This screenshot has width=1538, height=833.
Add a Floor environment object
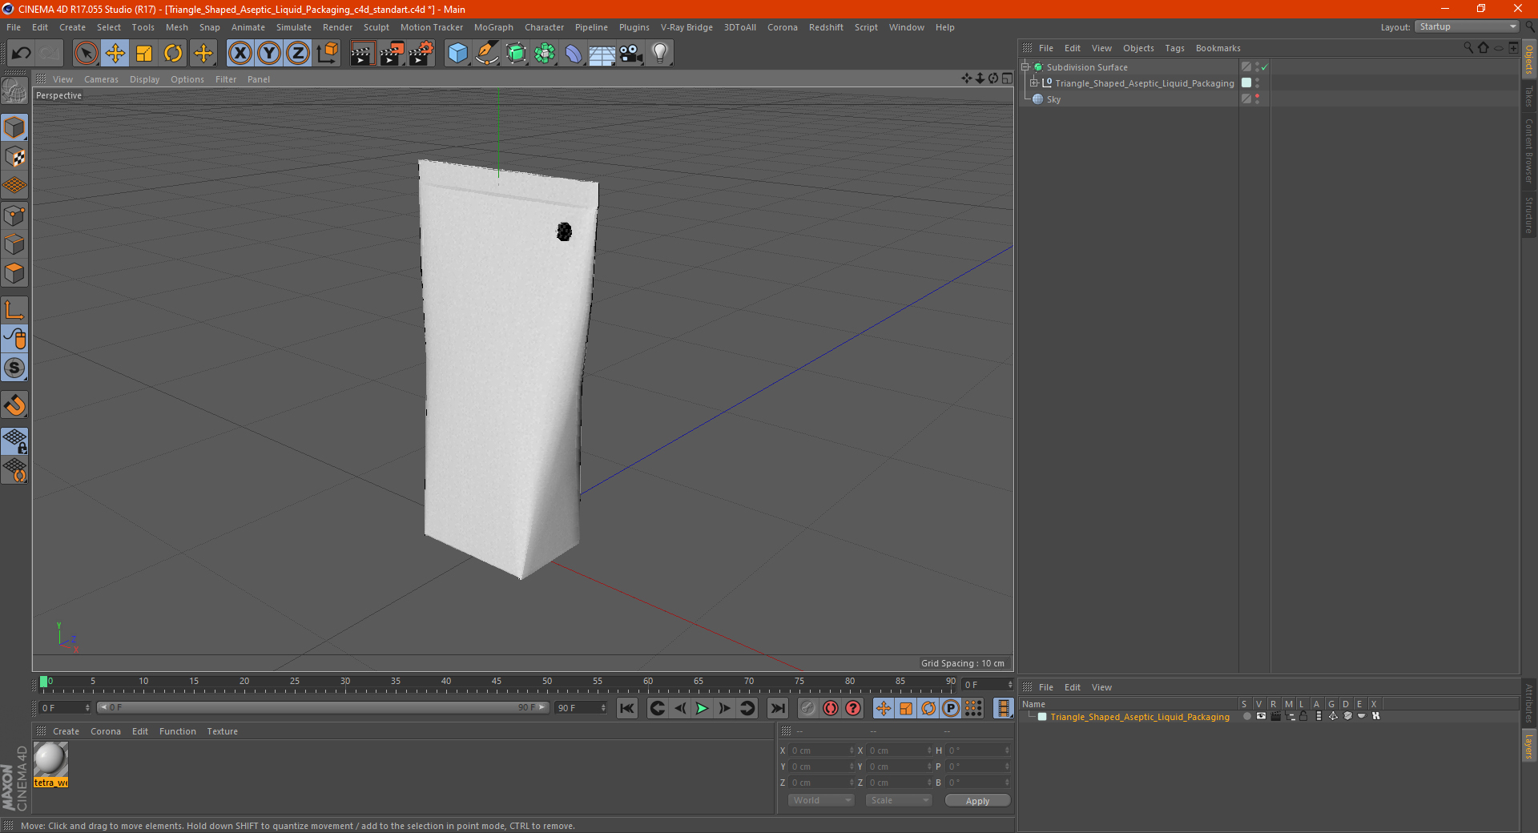tap(602, 54)
